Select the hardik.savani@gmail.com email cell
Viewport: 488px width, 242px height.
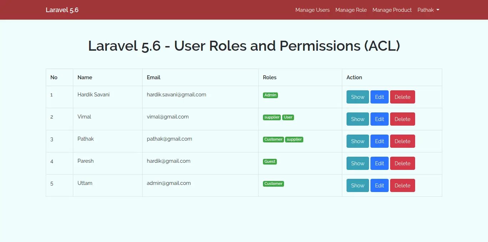tap(176, 95)
